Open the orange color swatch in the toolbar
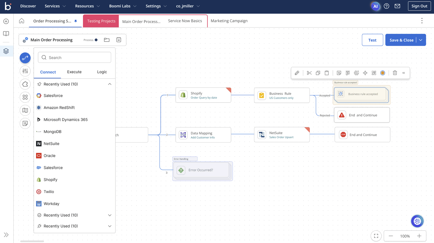Image resolution: width=434 pixels, height=243 pixels. (383, 73)
